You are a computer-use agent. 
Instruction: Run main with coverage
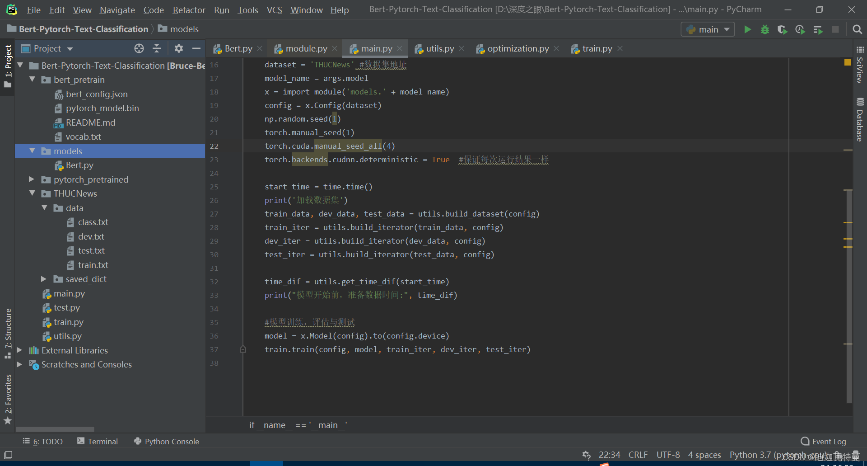click(782, 29)
